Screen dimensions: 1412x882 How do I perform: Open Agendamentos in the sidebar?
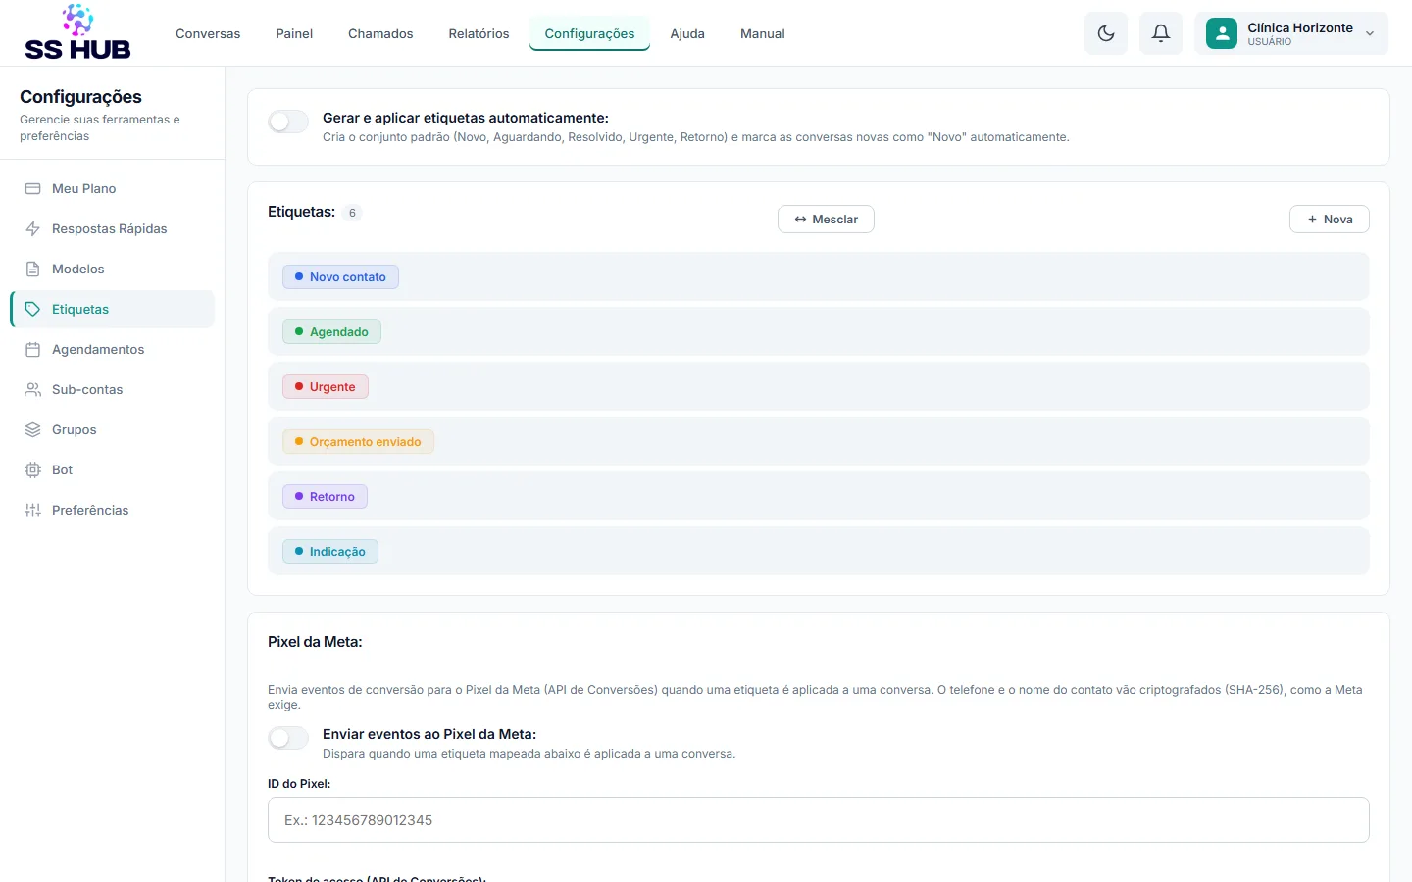[112, 349]
